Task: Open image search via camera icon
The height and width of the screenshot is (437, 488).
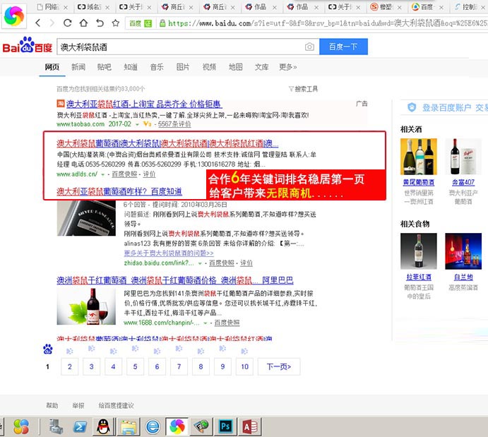Action: pyautogui.click(x=309, y=47)
